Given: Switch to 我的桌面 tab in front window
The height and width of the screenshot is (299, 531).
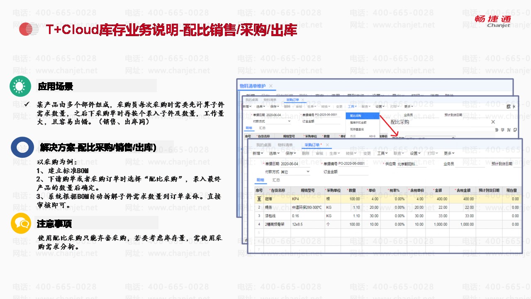Looking at the screenshot, I should (x=263, y=145).
